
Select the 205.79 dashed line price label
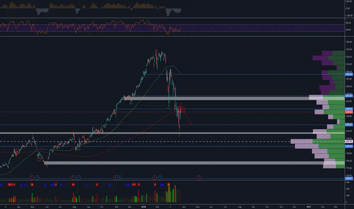(x=349, y=141)
